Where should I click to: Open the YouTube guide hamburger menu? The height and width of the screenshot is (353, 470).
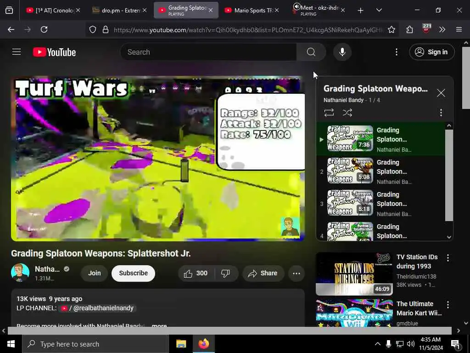click(x=17, y=52)
